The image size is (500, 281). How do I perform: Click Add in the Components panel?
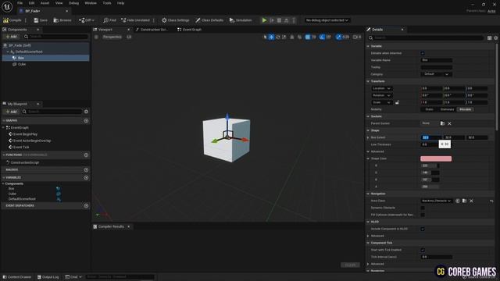(x=11, y=37)
